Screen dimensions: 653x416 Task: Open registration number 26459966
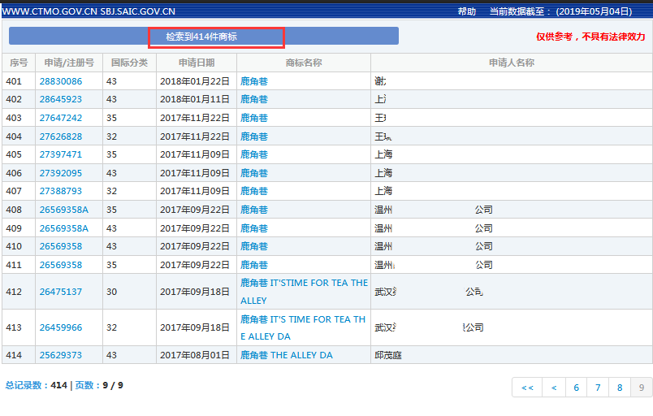(x=61, y=327)
